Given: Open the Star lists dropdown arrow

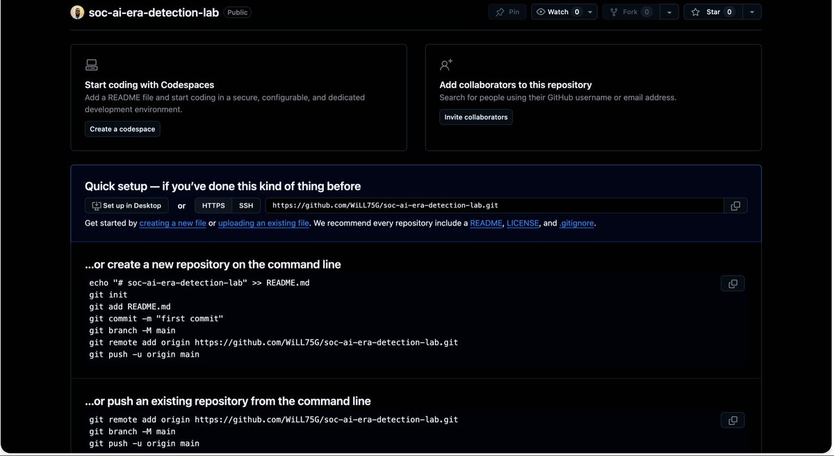Looking at the screenshot, I should coord(752,12).
